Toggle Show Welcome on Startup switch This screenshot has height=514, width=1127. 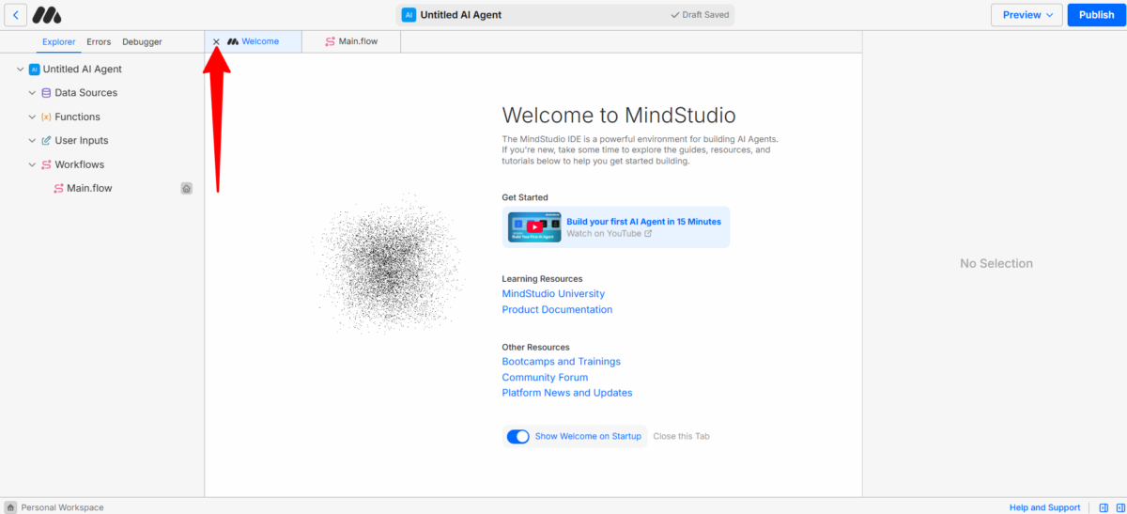point(517,436)
